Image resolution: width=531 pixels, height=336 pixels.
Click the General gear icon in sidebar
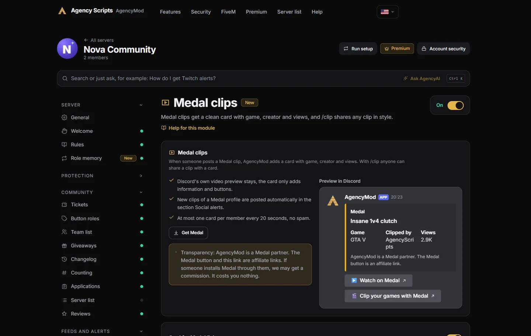tap(64, 117)
